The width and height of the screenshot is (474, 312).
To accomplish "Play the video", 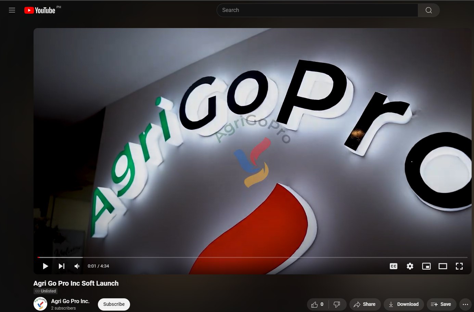I will pos(45,266).
